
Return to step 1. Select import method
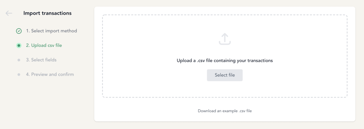tap(51, 31)
